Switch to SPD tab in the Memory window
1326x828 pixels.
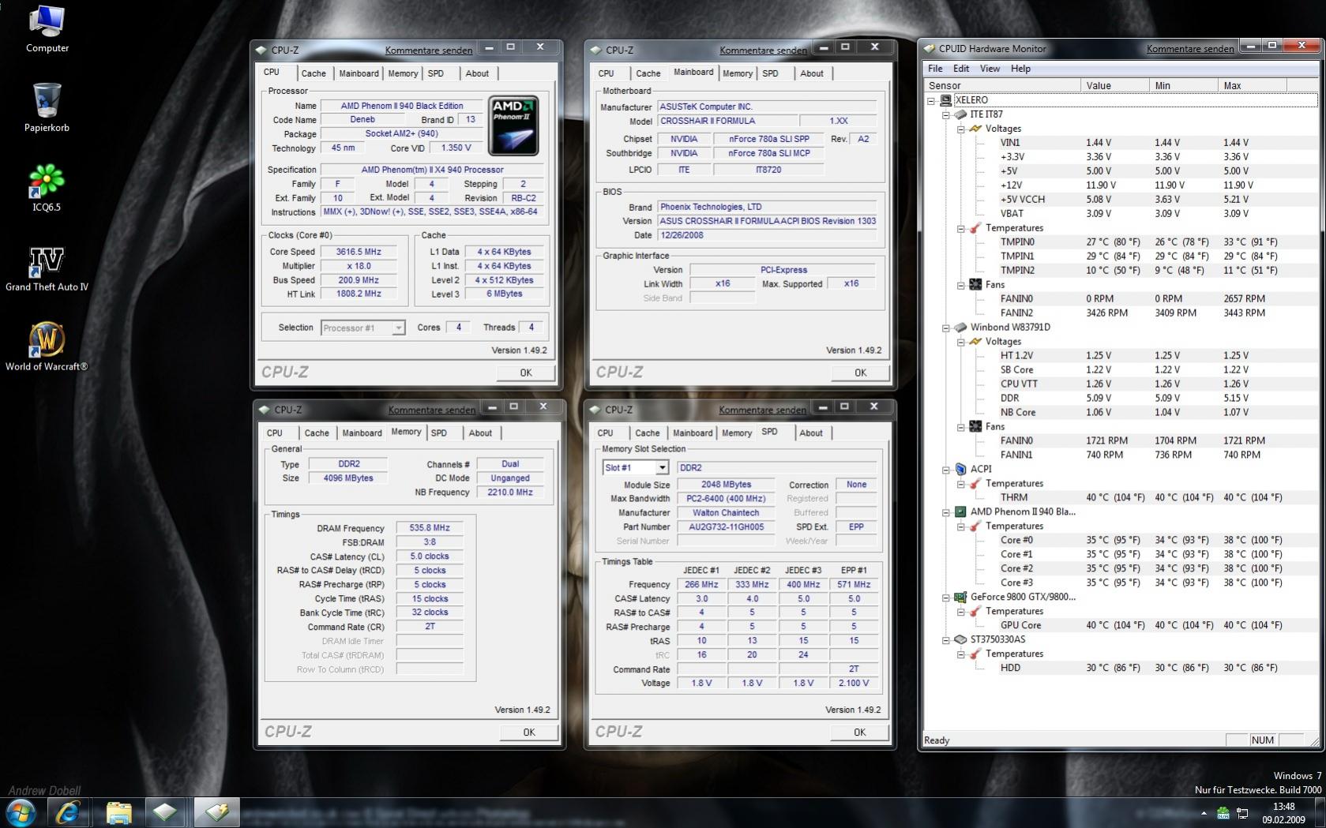pos(439,433)
